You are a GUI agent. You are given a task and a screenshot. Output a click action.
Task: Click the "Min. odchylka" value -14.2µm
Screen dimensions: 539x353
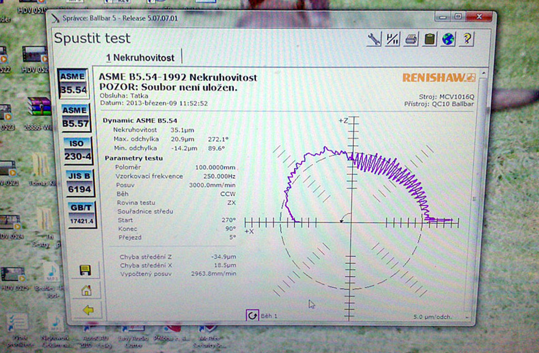tap(184, 148)
